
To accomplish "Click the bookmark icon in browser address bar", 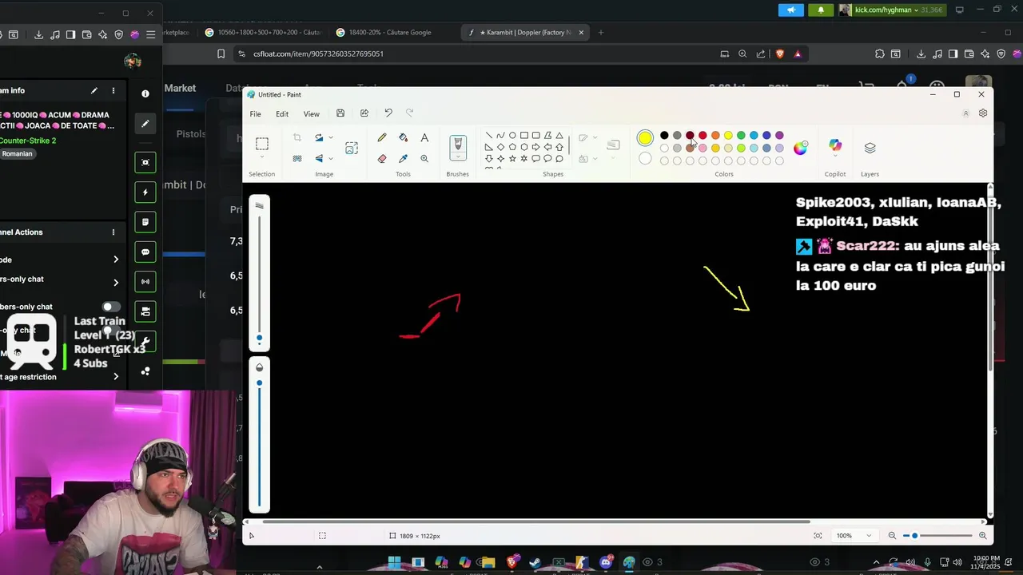I will click(221, 54).
